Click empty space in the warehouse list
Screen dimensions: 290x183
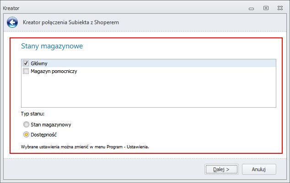pos(149,90)
